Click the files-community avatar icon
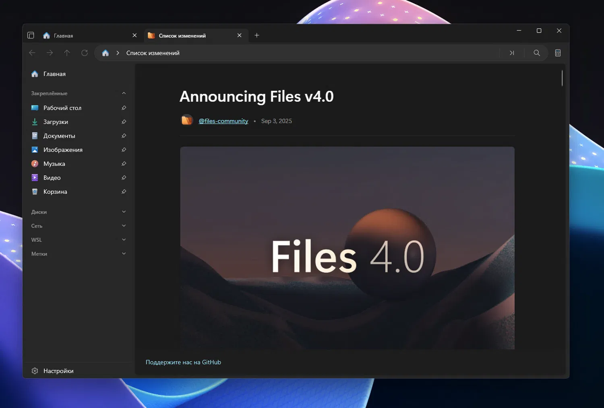The width and height of the screenshot is (604, 408). [187, 120]
